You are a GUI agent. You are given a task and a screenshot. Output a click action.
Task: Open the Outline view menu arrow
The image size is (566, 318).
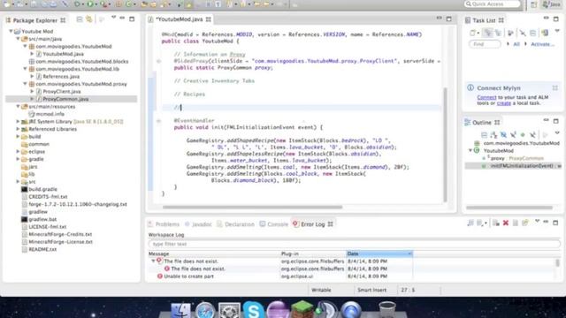[557, 133]
